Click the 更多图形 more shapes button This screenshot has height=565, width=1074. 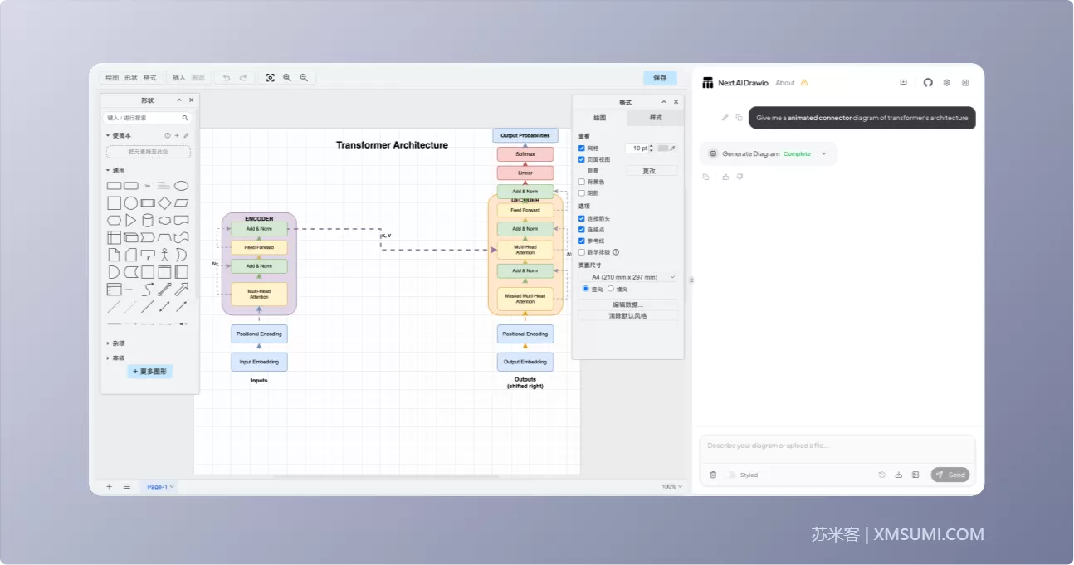149,372
